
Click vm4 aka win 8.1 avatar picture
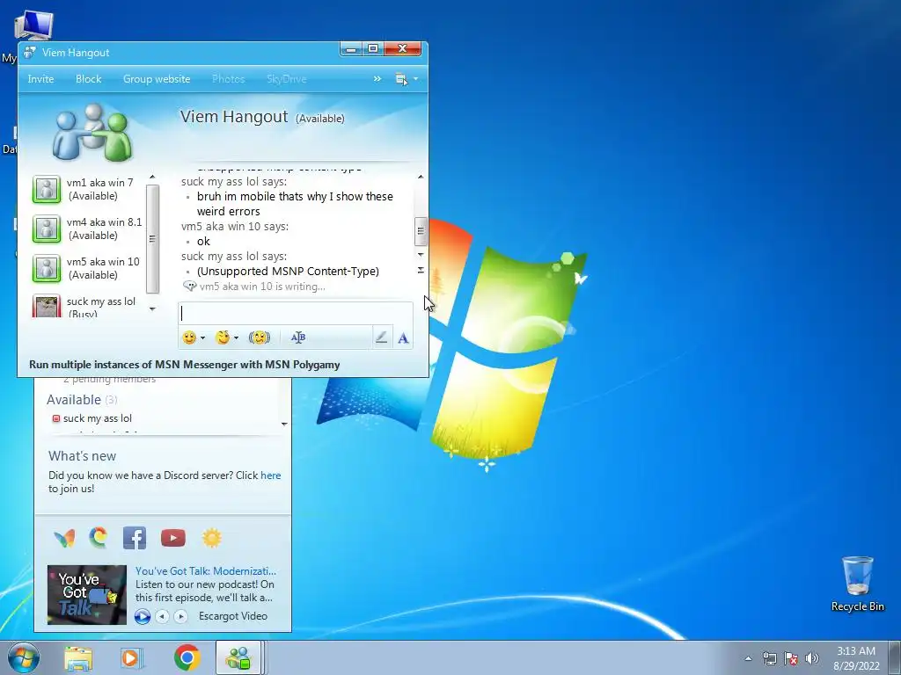[47, 229]
